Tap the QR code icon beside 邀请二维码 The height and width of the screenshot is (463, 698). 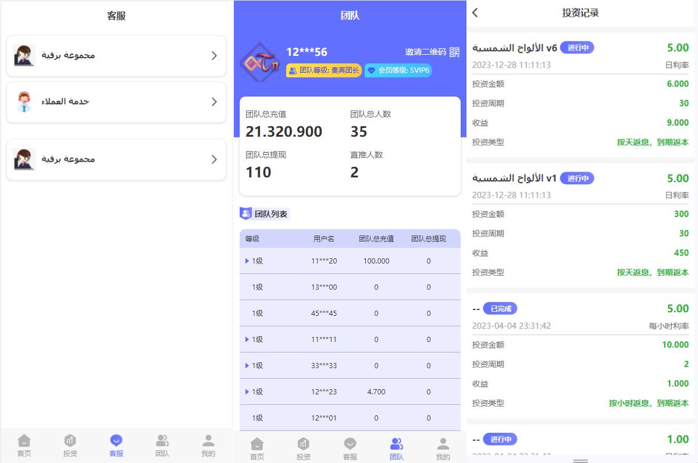click(454, 52)
